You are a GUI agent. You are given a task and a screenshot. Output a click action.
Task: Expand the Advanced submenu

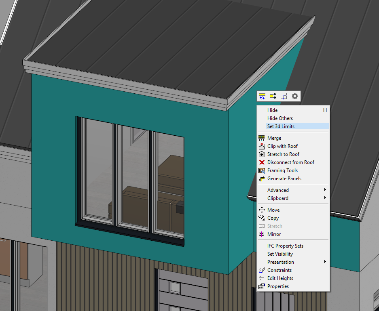(x=278, y=190)
